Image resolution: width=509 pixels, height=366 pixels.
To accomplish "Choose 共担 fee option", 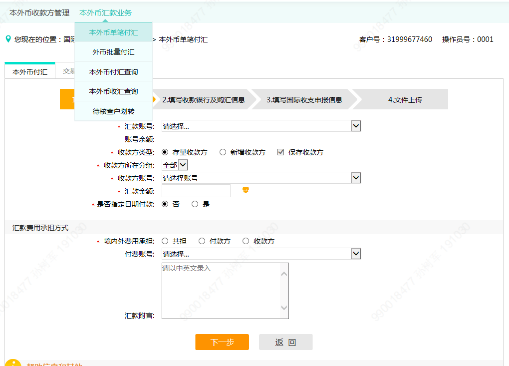I will click(165, 241).
